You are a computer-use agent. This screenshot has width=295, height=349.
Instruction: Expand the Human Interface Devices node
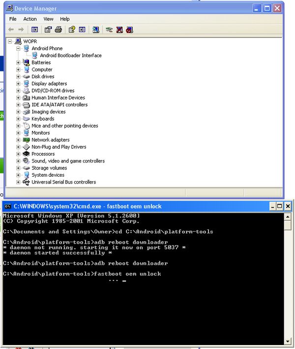(18, 97)
